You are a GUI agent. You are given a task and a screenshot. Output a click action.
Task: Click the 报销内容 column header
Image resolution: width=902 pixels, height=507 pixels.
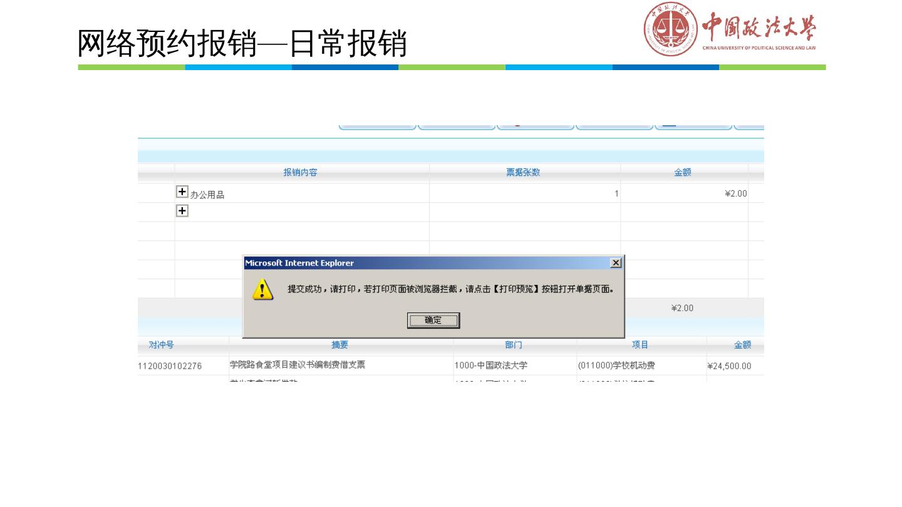coord(301,173)
